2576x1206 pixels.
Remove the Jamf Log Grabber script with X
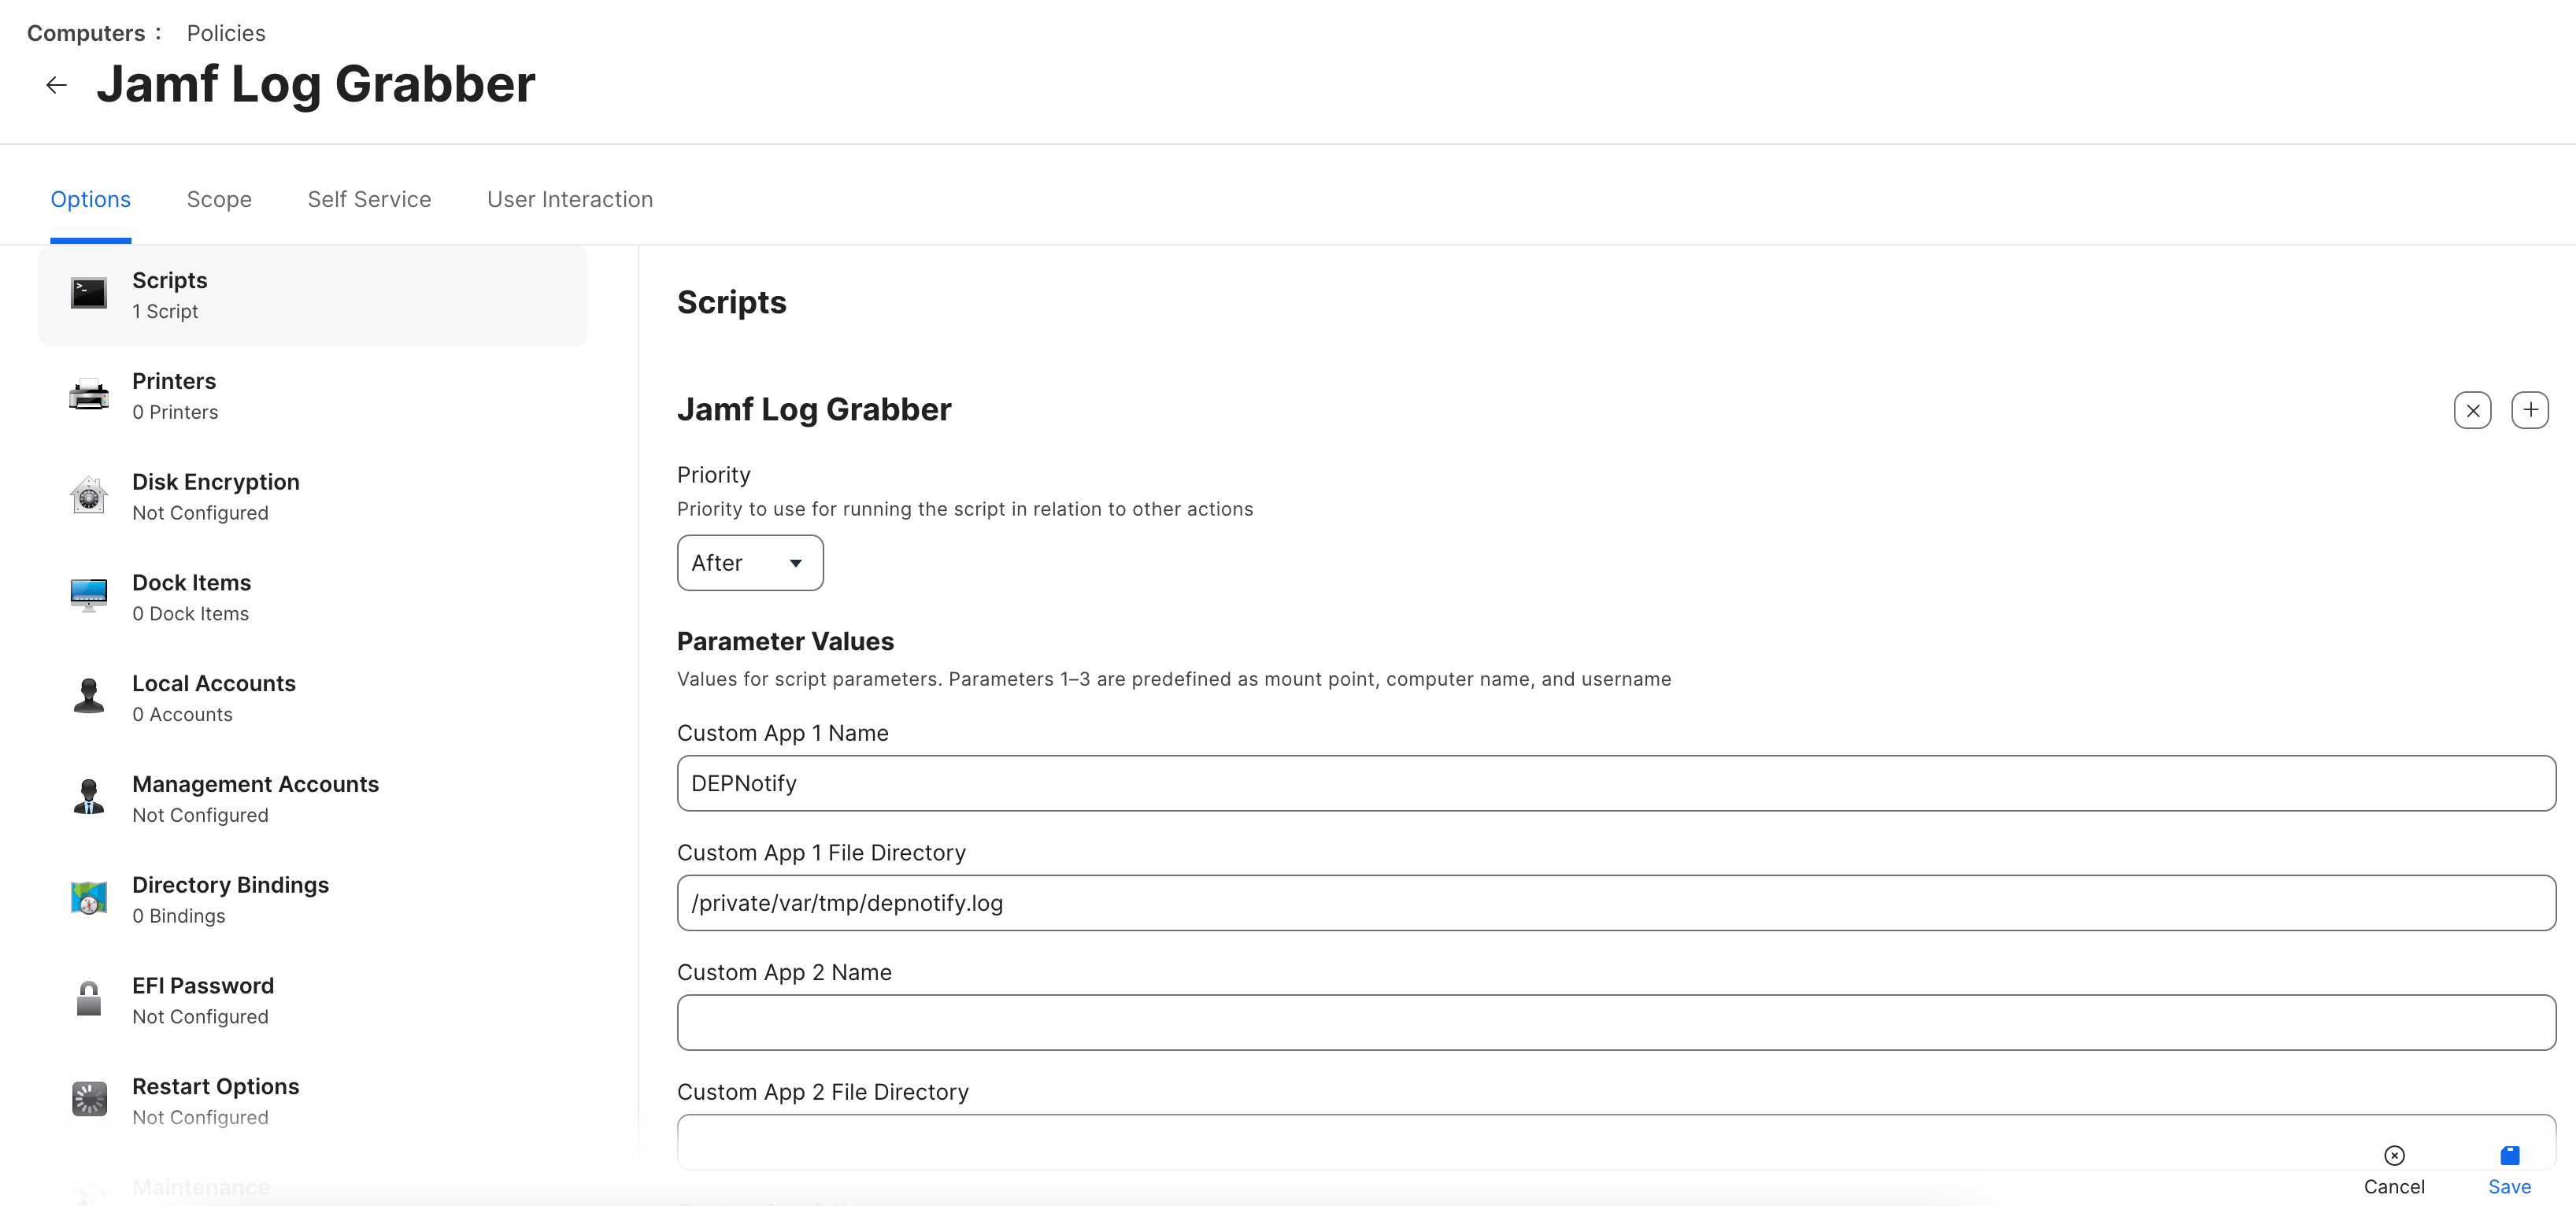(2472, 410)
